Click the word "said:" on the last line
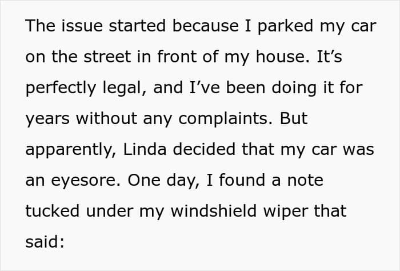This screenshot has height=271, width=400. tap(45, 241)
